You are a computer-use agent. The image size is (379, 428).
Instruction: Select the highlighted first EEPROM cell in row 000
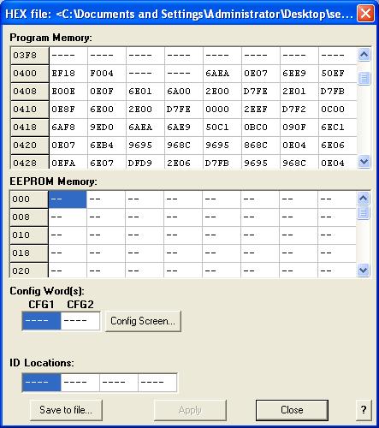coord(68,199)
